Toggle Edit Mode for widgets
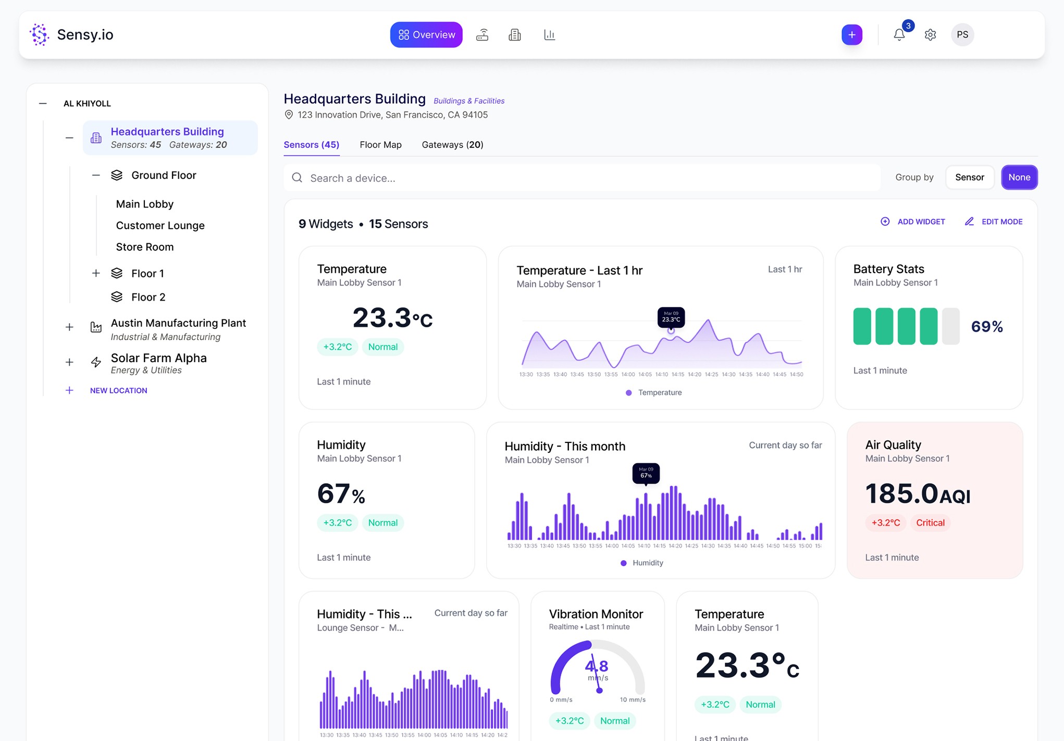Viewport: 1064px width, 741px height. coord(994,221)
